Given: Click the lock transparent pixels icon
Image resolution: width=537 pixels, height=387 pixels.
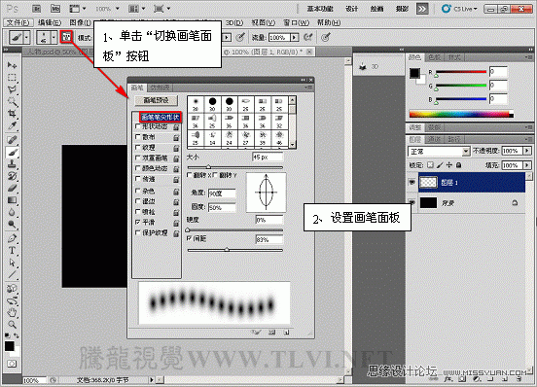Looking at the screenshot, I should [431, 165].
